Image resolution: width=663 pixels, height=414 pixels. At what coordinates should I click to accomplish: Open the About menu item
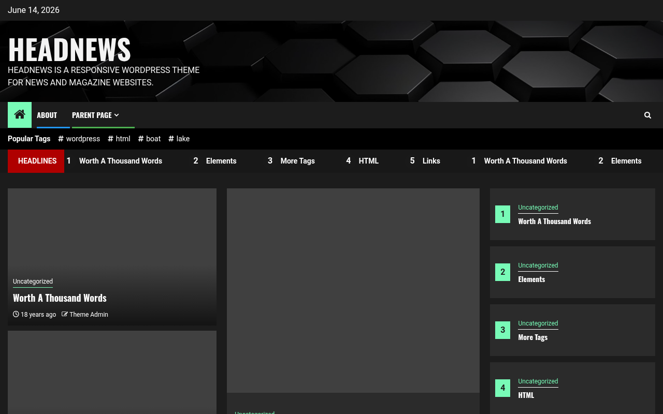point(47,115)
